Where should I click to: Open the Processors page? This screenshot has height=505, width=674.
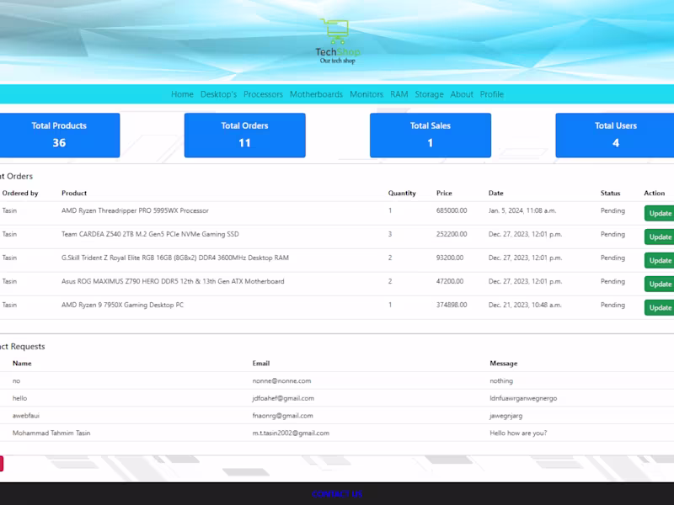[263, 94]
